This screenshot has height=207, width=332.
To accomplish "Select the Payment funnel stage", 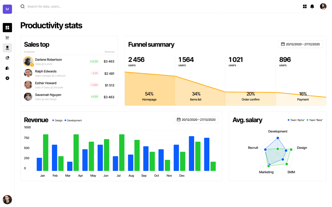I will click(303, 96).
